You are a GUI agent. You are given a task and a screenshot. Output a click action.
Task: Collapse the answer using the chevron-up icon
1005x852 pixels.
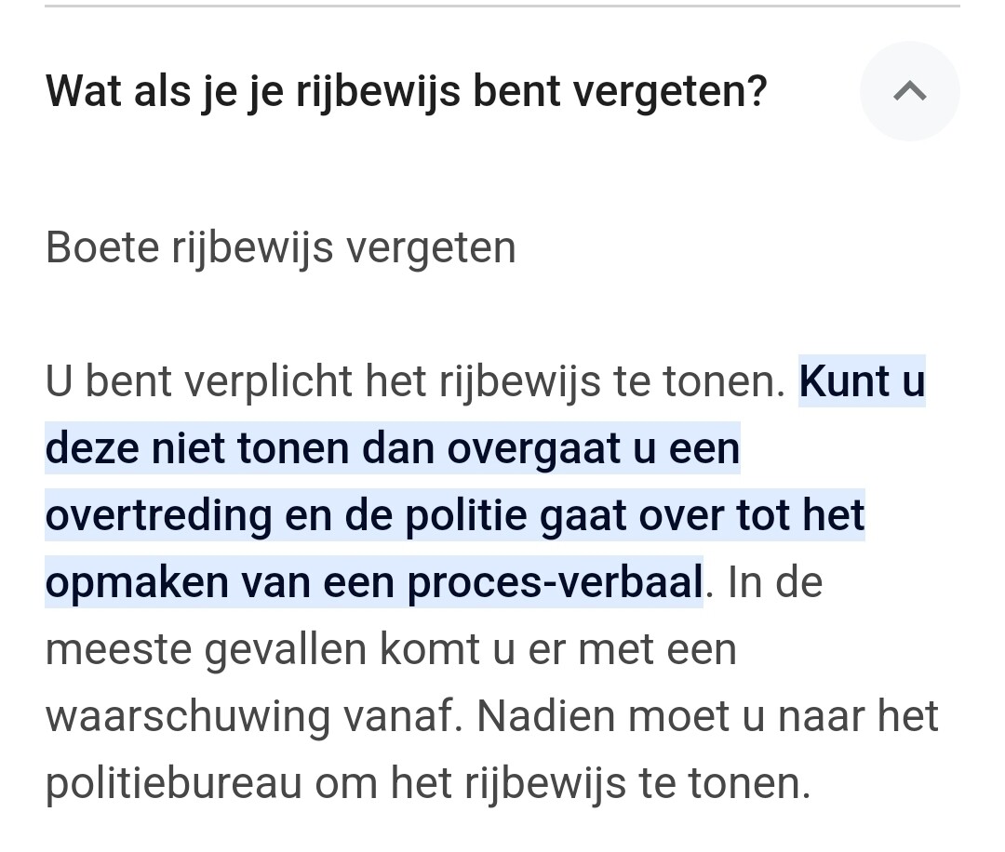pyautogui.click(x=909, y=91)
